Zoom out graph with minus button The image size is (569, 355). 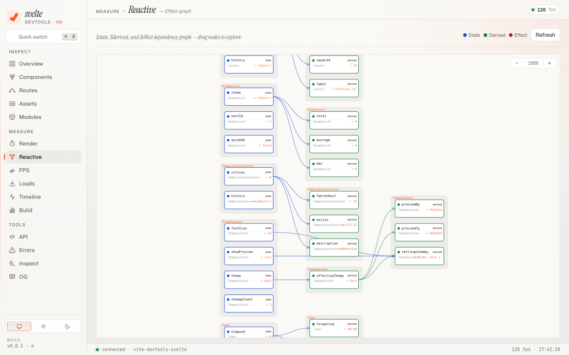tap(517, 63)
